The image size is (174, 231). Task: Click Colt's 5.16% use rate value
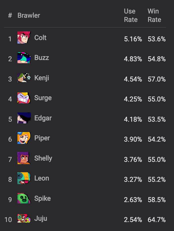[x=133, y=39]
